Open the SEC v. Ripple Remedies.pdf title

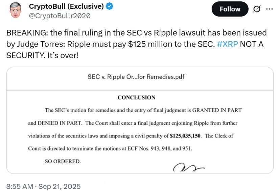(136, 77)
